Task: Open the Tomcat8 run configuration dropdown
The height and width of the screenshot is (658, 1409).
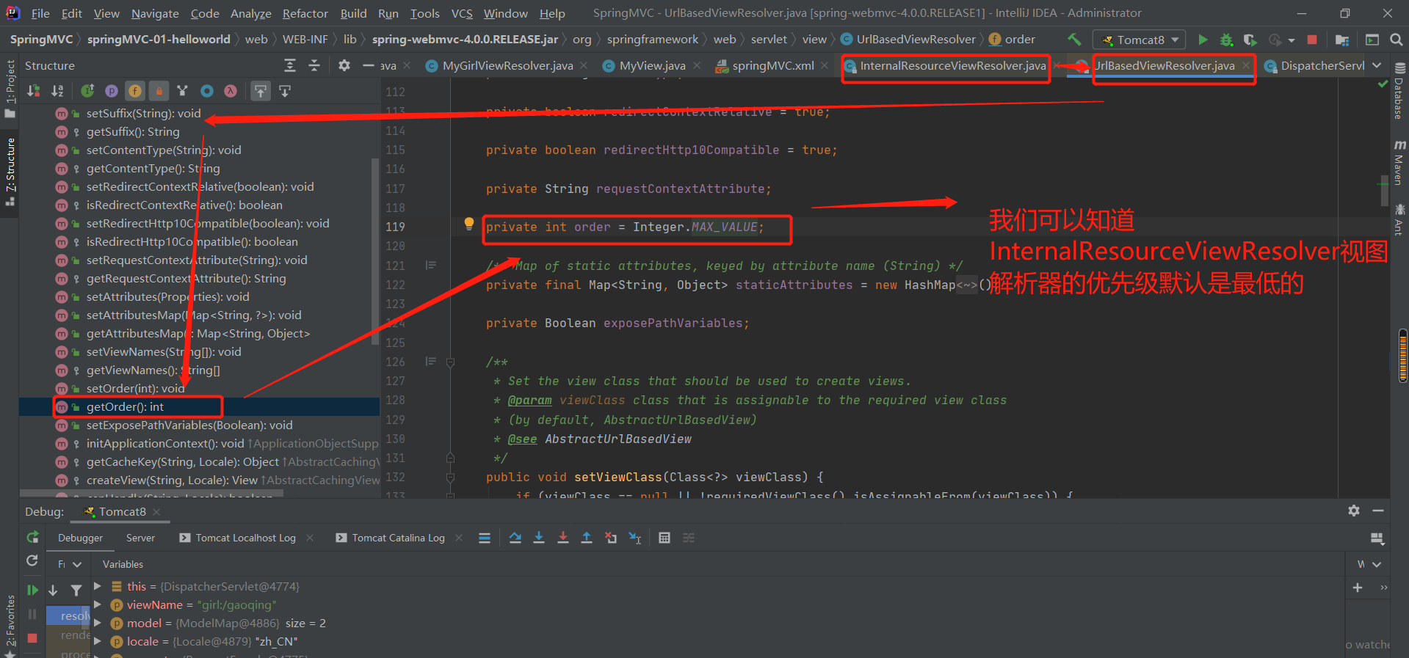Action: coord(1140,40)
